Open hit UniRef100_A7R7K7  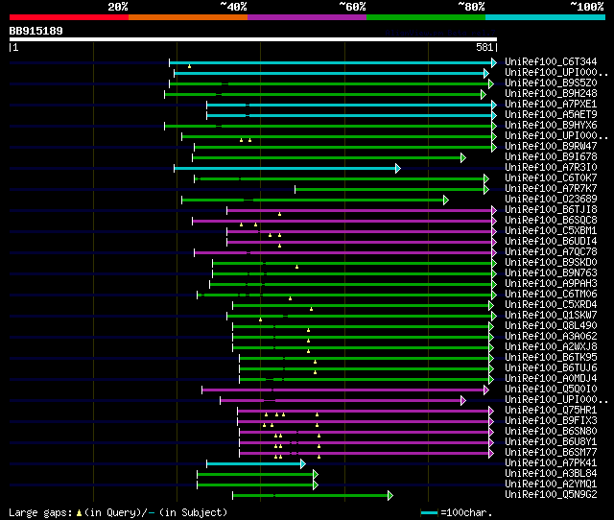click(x=551, y=189)
